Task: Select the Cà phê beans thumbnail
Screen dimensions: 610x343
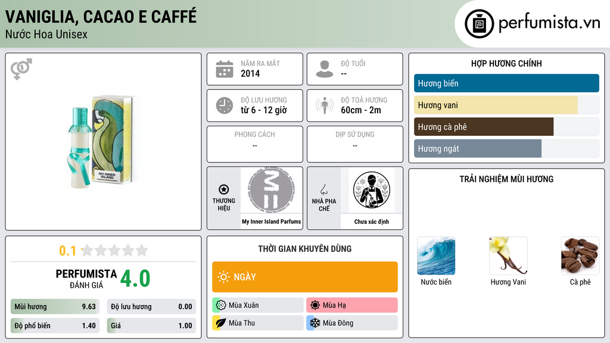Action: (x=580, y=256)
